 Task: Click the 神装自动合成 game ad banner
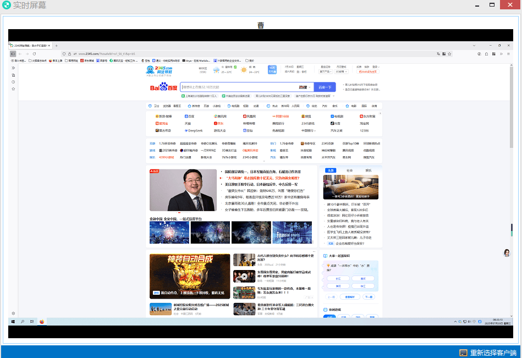190,276
